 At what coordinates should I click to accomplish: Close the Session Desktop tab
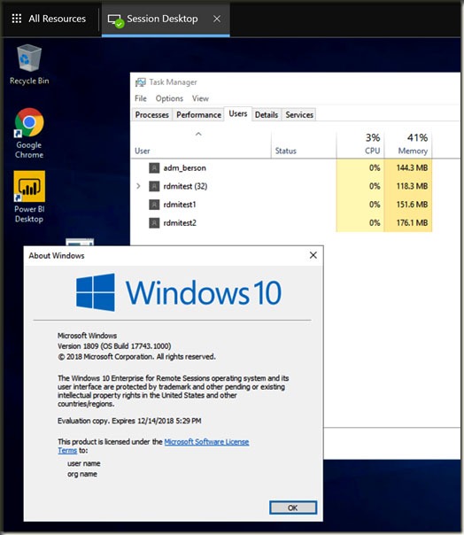pos(217,19)
